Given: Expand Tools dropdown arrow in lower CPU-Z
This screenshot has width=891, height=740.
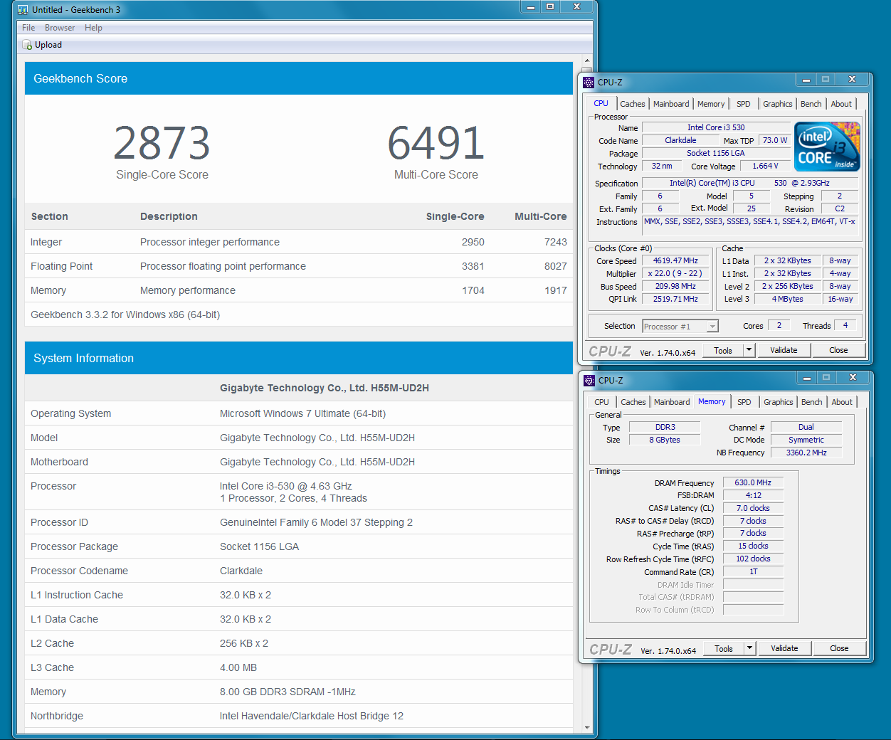Looking at the screenshot, I should pos(749,648).
